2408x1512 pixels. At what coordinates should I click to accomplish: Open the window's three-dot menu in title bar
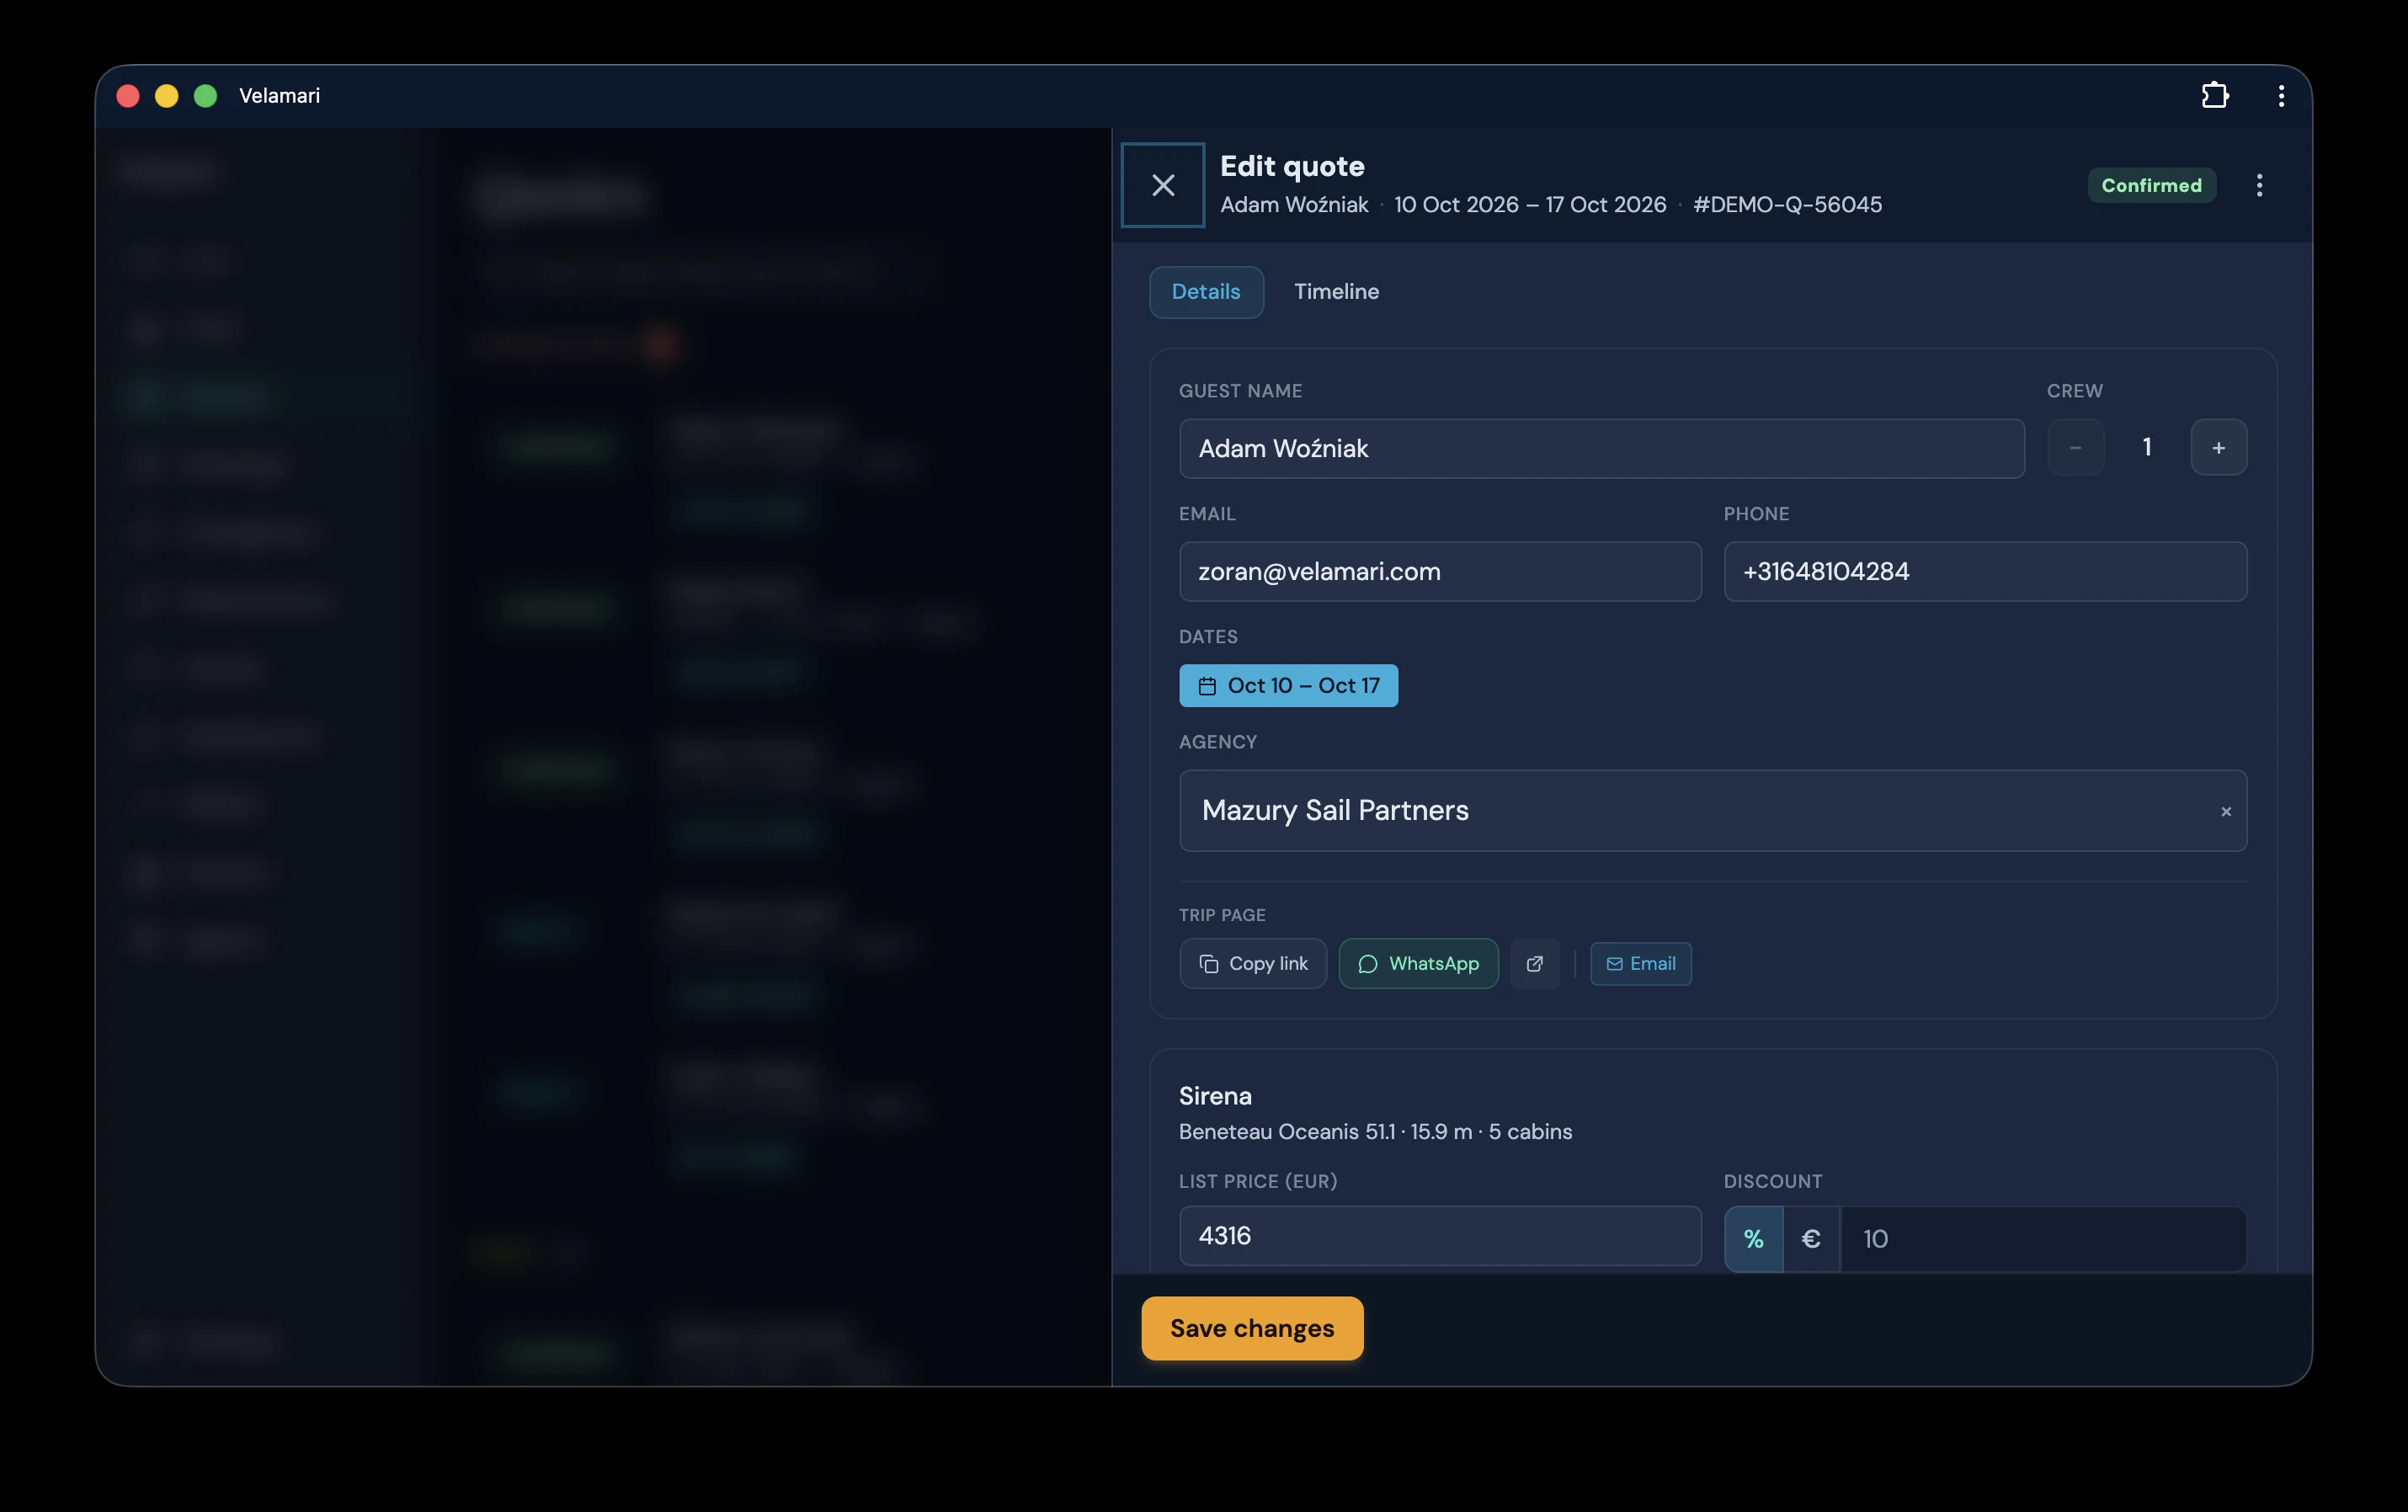[x=2281, y=95]
